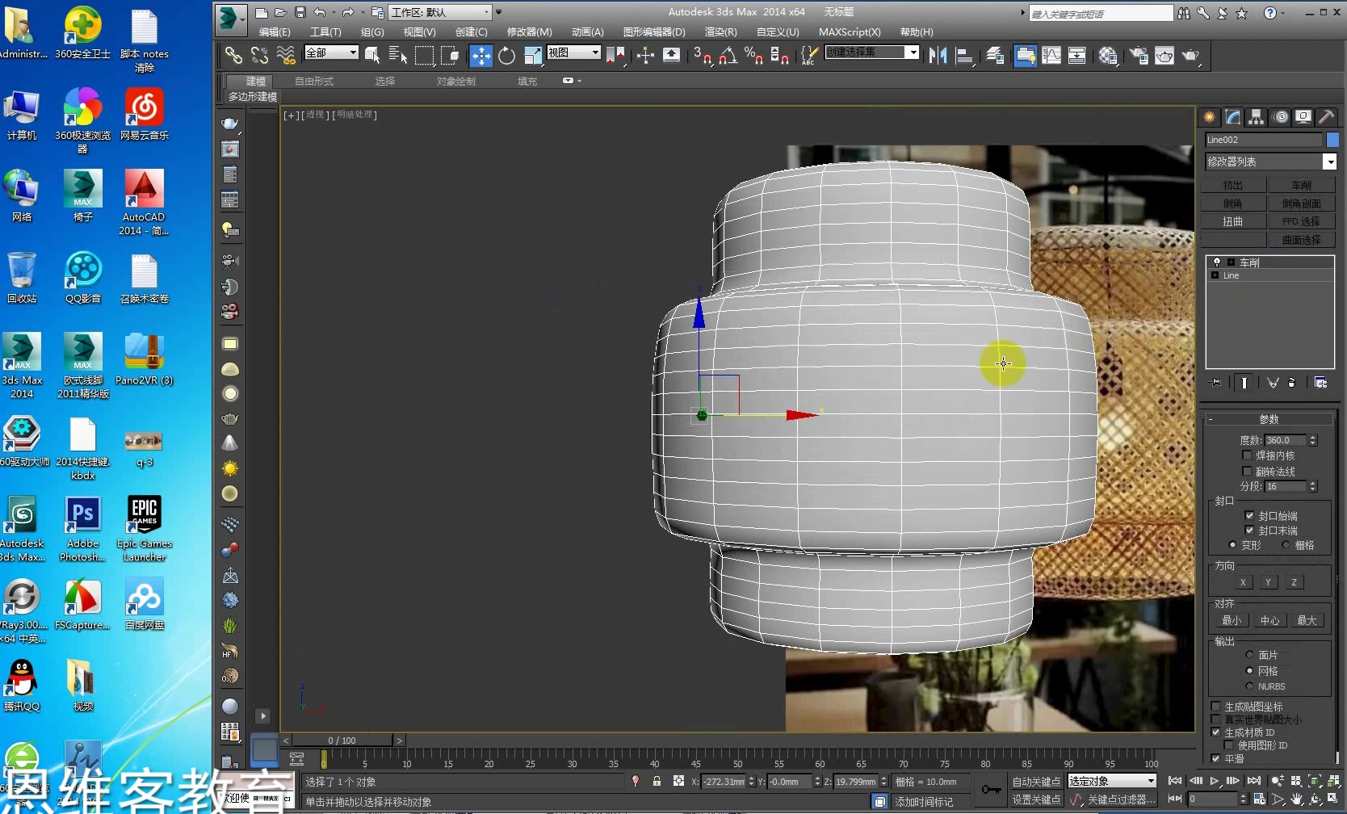The height and width of the screenshot is (814, 1347).
Task: Enable the 焊接内核 checkbox
Action: click(1248, 455)
